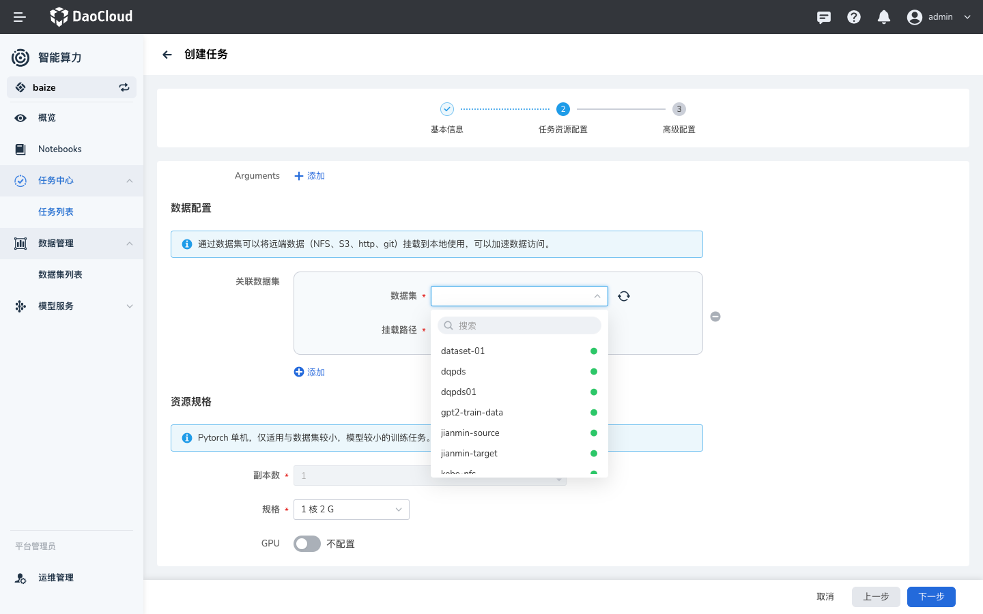
Task: Click the notification bell icon
Action: (884, 17)
